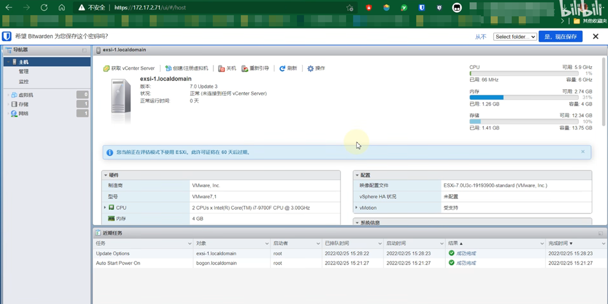The image size is (608, 304).
Task: Choose 从不 on Bitwarden prompt
Action: 480,37
